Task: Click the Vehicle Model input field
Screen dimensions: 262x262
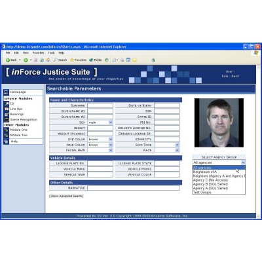Action: 167,169
